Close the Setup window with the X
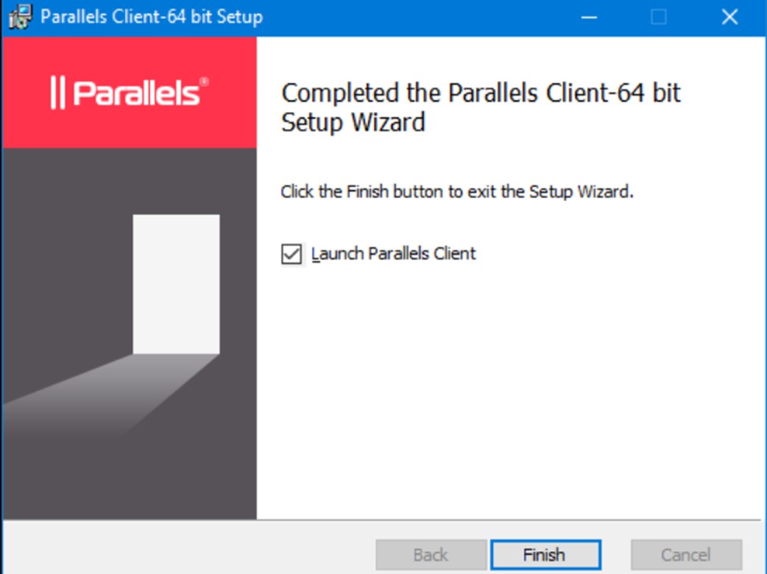This screenshot has width=767, height=574. tap(729, 18)
